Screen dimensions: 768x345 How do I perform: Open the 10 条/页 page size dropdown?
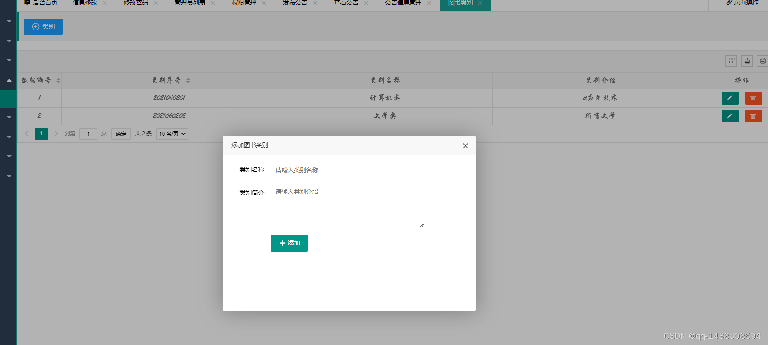(x=172, y=134)
